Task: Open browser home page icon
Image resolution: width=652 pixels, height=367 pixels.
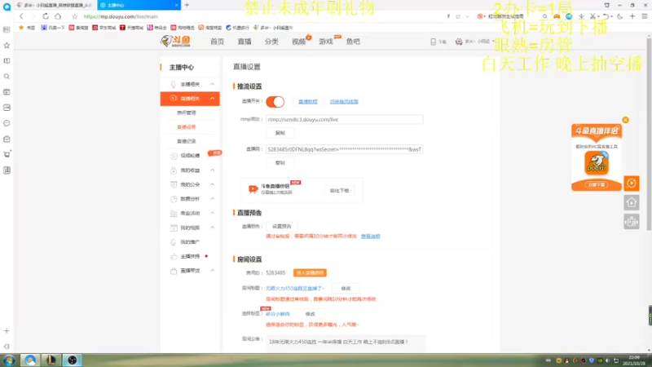Action: coord(58,16)
